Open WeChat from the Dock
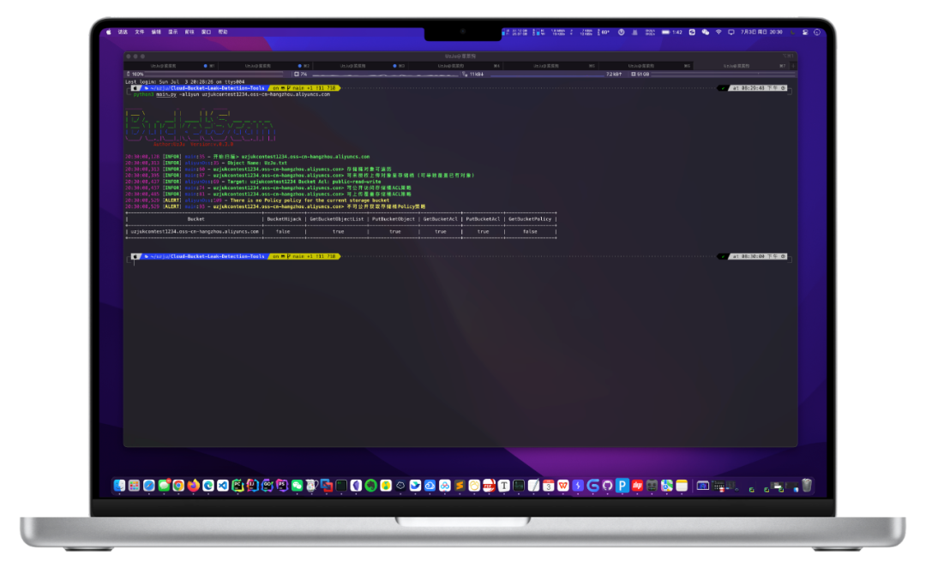Screen dimensions: 926x567 [x=297, y=486]
